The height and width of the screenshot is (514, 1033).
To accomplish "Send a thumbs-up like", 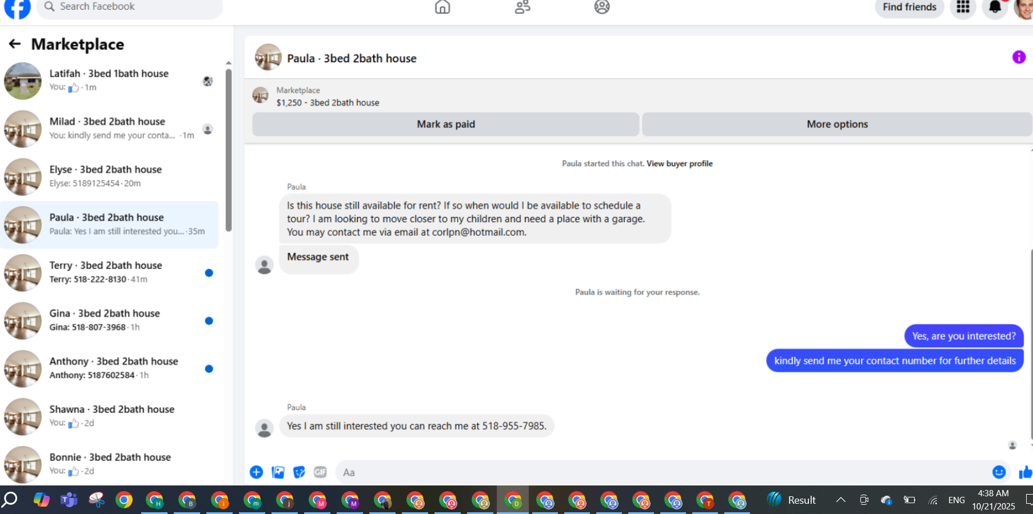I will [1026, 472].
